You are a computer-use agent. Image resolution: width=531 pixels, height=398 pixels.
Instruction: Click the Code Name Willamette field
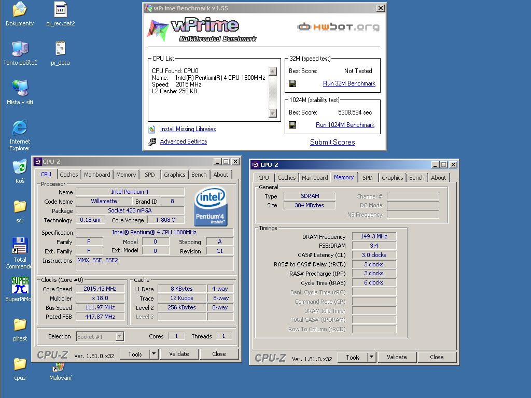[104, 201]
